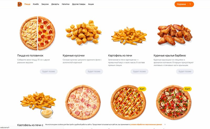Open the personal data processing terms link
Screen dimensions: 210x129
[x=146, y=125]
